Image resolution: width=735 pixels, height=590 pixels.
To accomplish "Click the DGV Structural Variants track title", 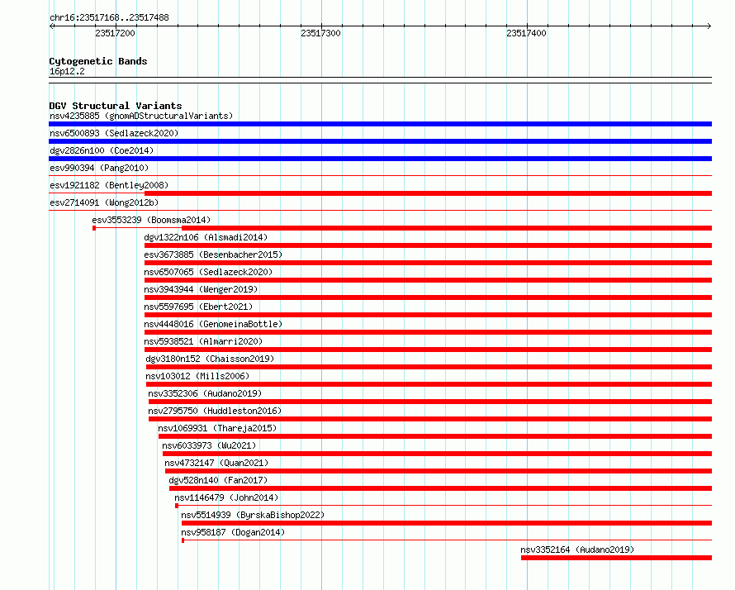I will click(x=116, y=106).
